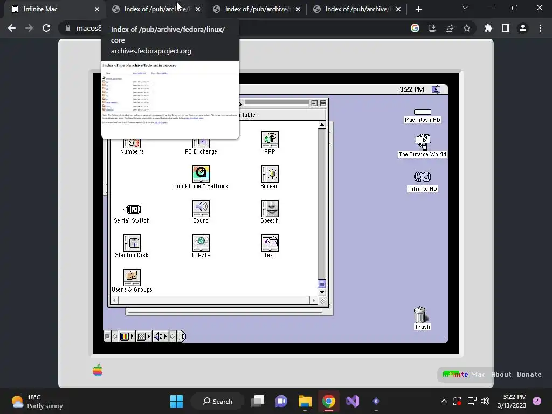Click the horizontal scrollbar left arrow
552x414 pixels.
pyautogui.click(x=114, y=300)
